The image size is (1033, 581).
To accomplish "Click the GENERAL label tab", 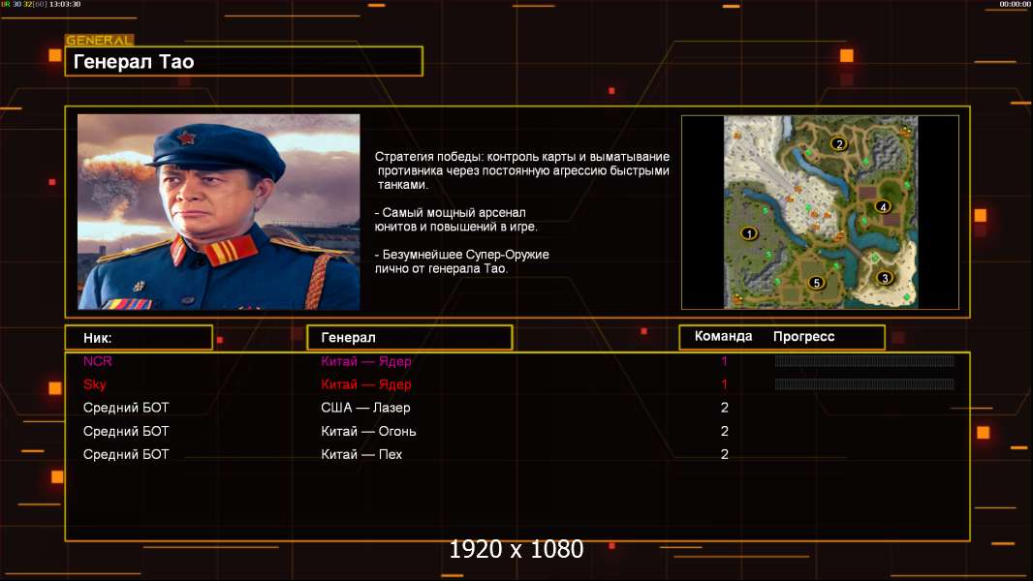I will click(100, 40).
